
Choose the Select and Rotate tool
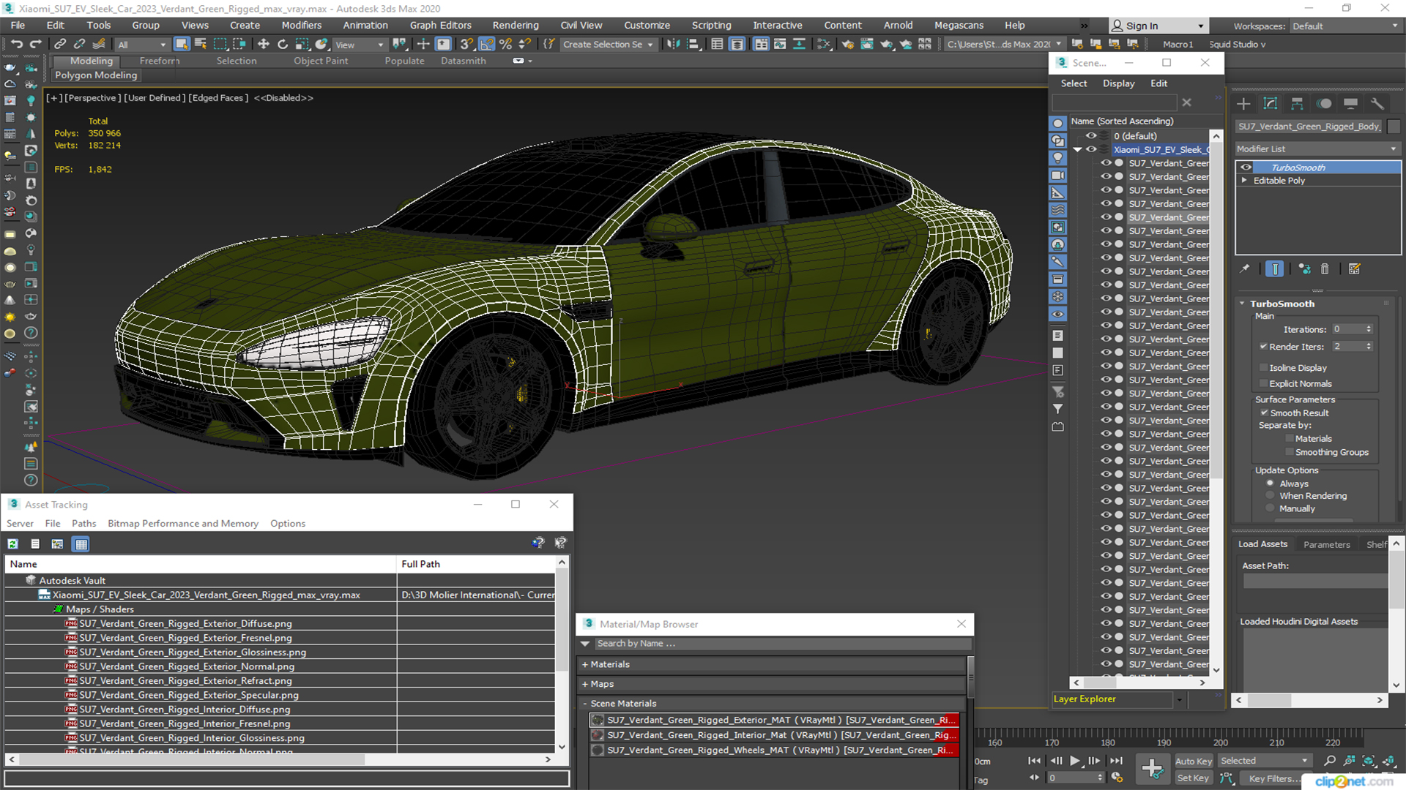tap(283, 44)
